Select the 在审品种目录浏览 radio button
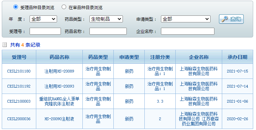This screenshot has height=130, width=256. tap(64, 7)
